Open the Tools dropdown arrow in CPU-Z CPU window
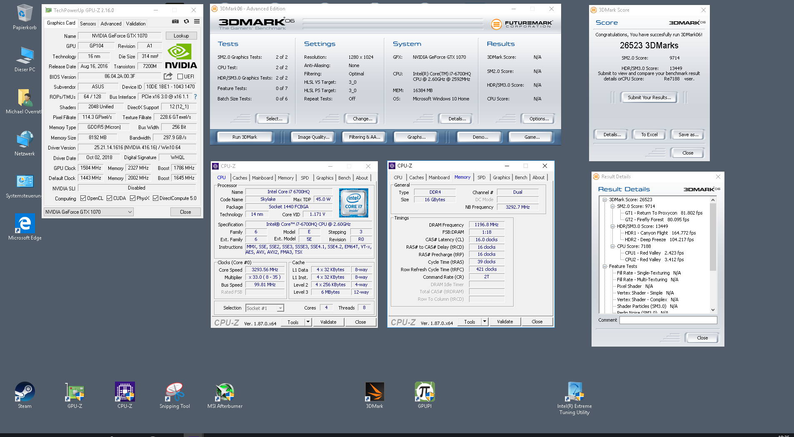The width and height of the screenshot is (794, 437). click(308, 322)
